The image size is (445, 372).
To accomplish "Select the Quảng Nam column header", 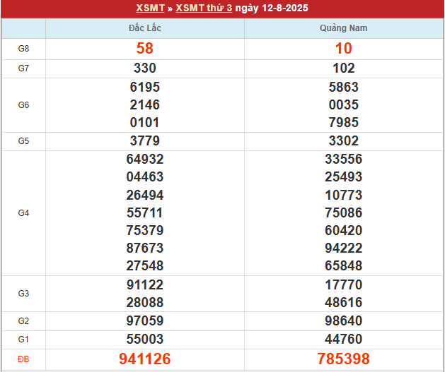I will click(x=343, y=28).
